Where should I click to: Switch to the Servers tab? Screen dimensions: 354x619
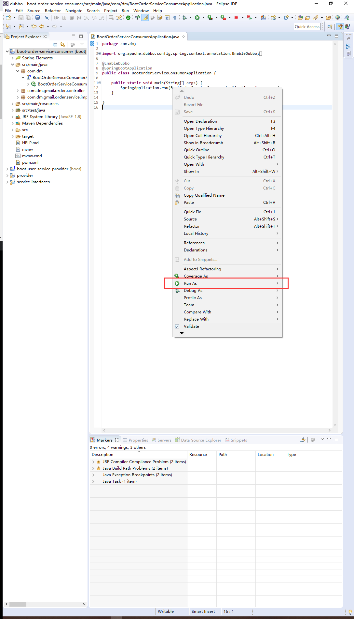pyautogui.click(x=162, y=440)
